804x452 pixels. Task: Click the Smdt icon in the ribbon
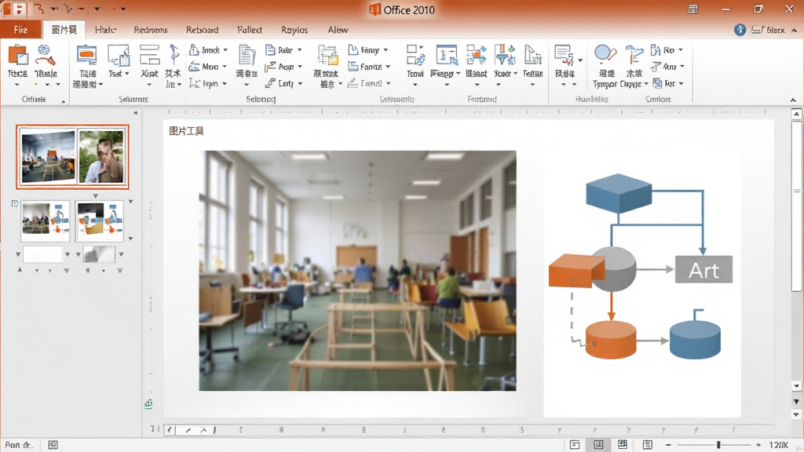pos(195,49)
